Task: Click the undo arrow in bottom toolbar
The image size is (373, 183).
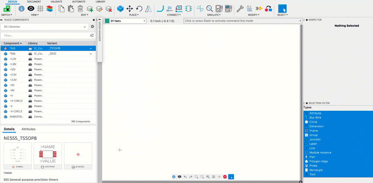Action: point(185,177)
